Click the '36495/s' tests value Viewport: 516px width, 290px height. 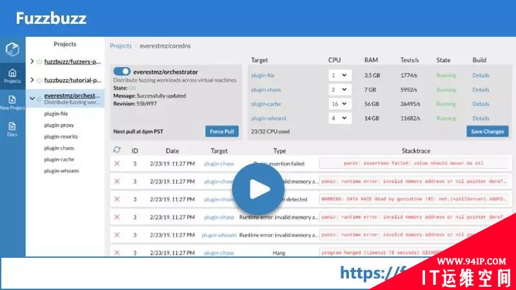click(410, 104)
